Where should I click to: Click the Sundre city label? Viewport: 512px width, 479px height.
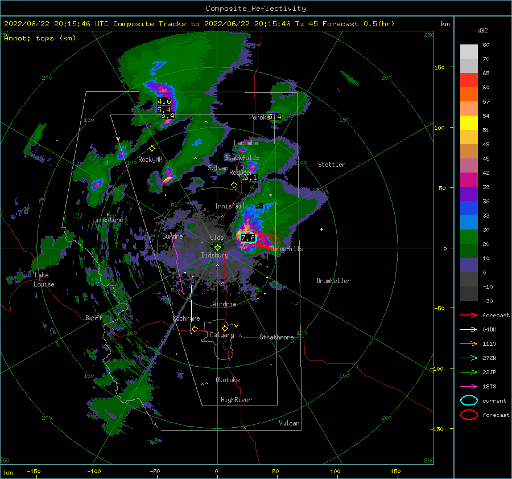click(x=172, y=236)
